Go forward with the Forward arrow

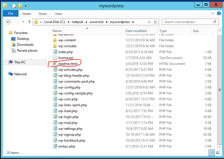[x=17, y=22]
